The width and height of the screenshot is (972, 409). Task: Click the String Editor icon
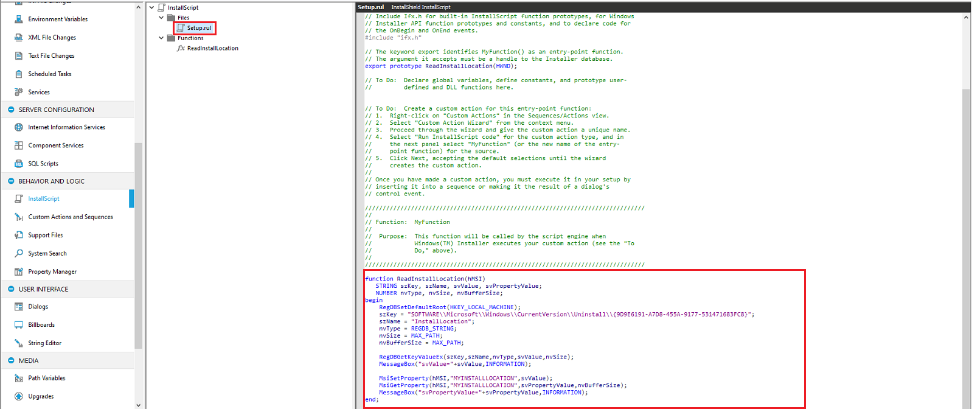[x=18, y=343]
